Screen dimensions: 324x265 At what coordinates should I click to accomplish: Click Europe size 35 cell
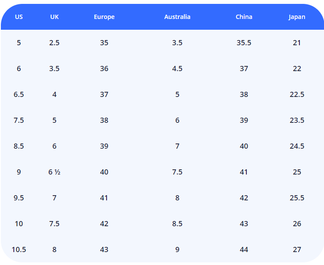[104, 43]
